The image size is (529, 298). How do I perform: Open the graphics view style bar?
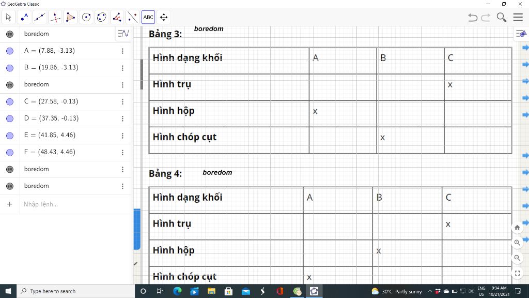(521, 34)
